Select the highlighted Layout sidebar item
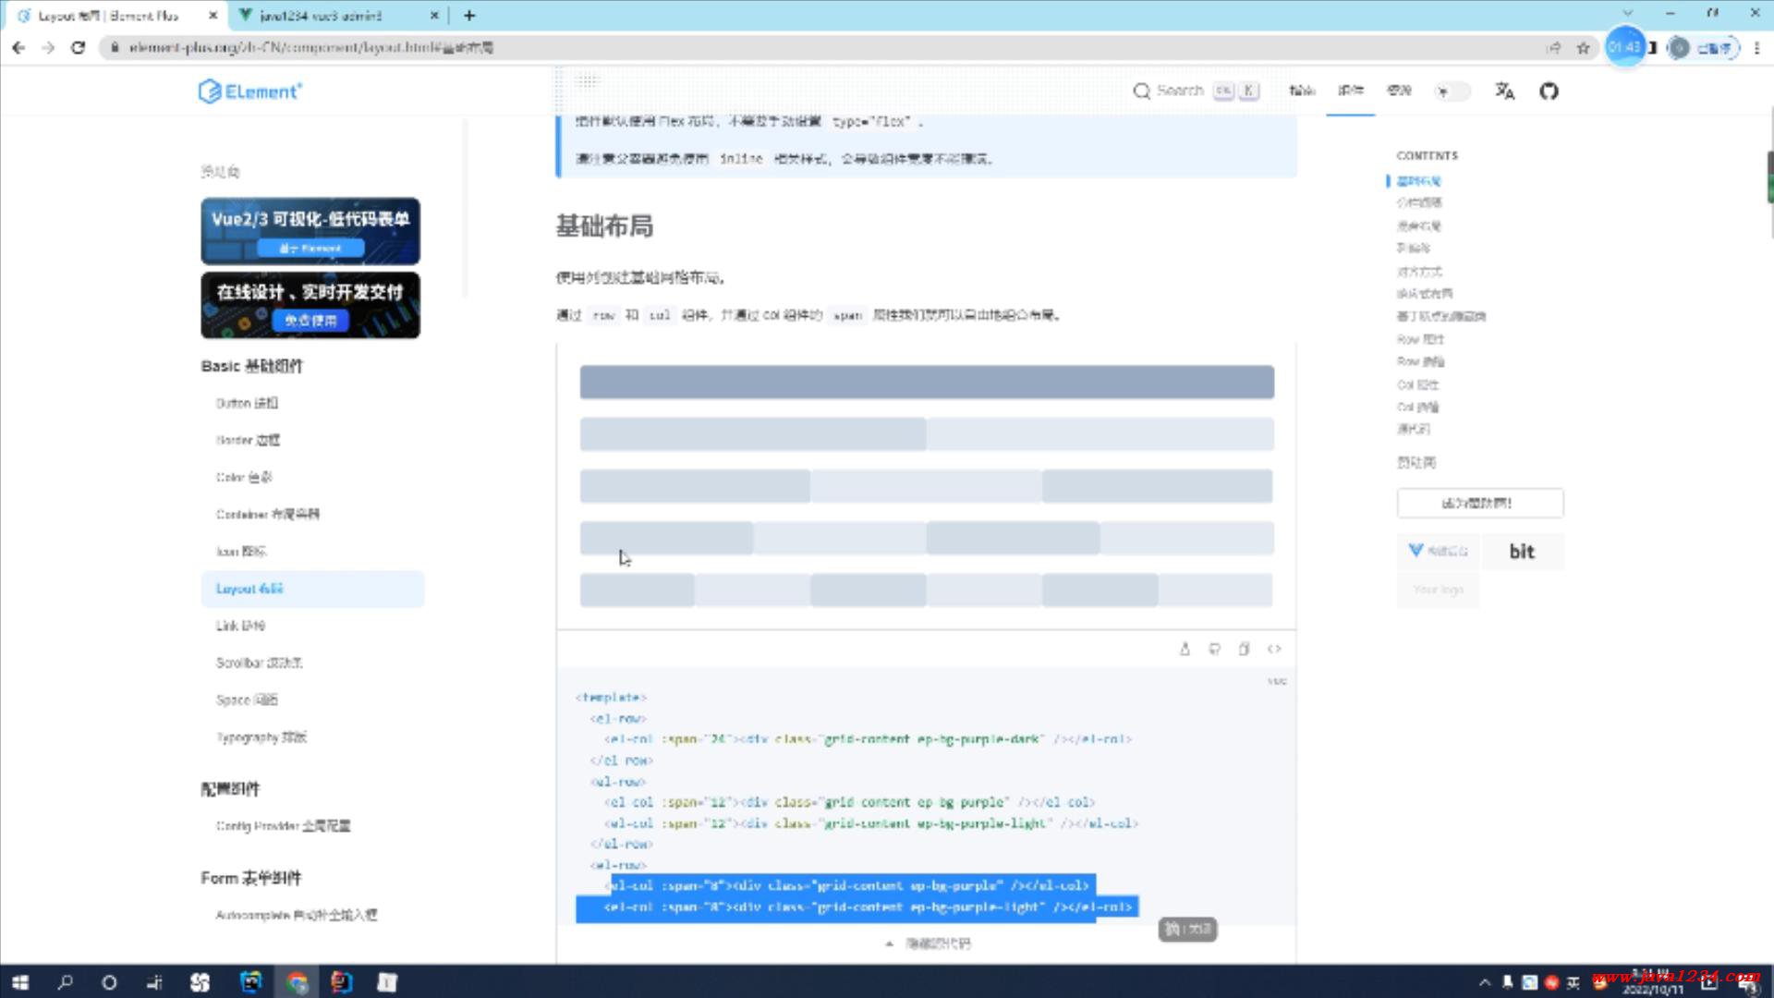Viewport: 1774px width, 998px height. [312, 589]
